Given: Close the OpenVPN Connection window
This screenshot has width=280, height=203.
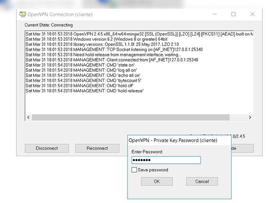Looking at the screenshot, I should tap(252, 14).
